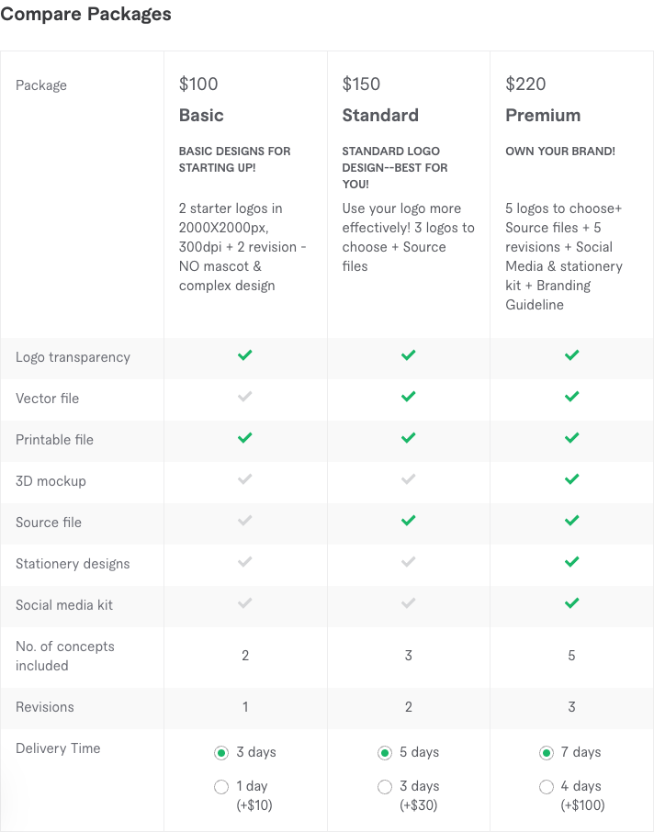Image resolution: width=654 pixels, height=832 pixels.
Task: Click Premium Stationery designs checkmark
Action: tap(571, 562)
